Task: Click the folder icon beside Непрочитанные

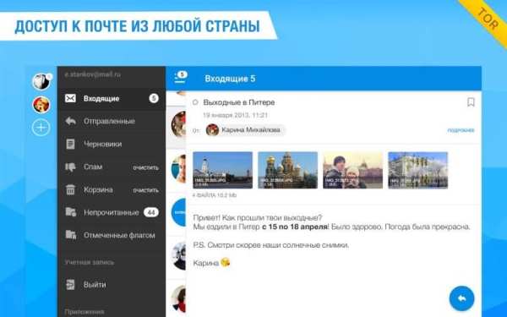Action: tap(70, 212)
